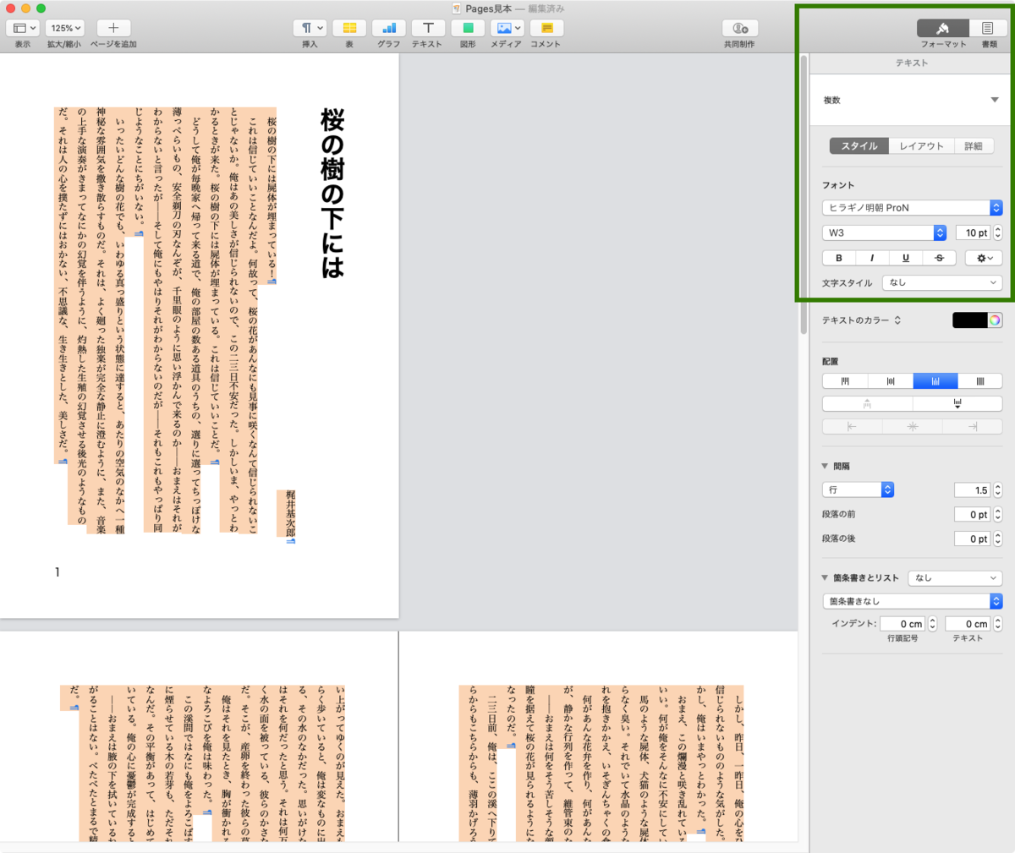
Task: Insert a chart with グラフ
Action: (x=388, y=28)
